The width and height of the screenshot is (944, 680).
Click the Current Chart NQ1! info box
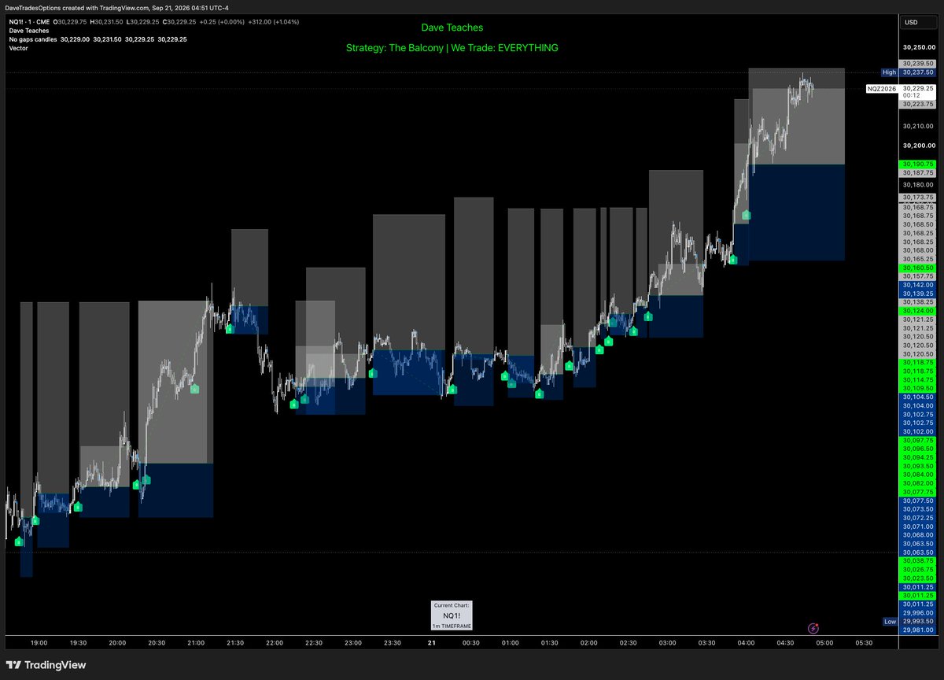tap(452, 615)
